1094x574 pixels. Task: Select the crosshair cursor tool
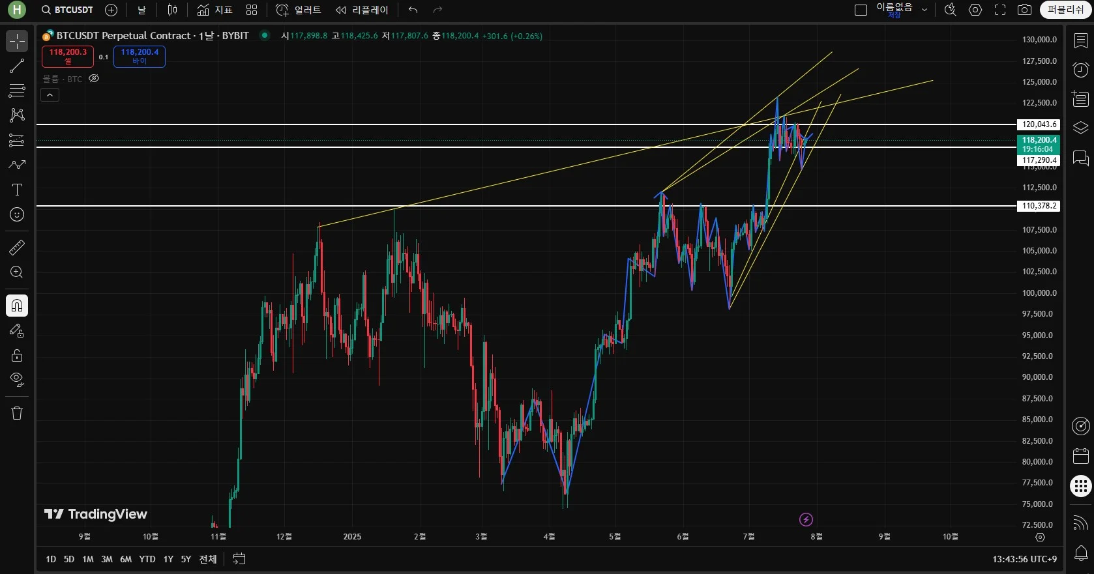click(17, 41)
